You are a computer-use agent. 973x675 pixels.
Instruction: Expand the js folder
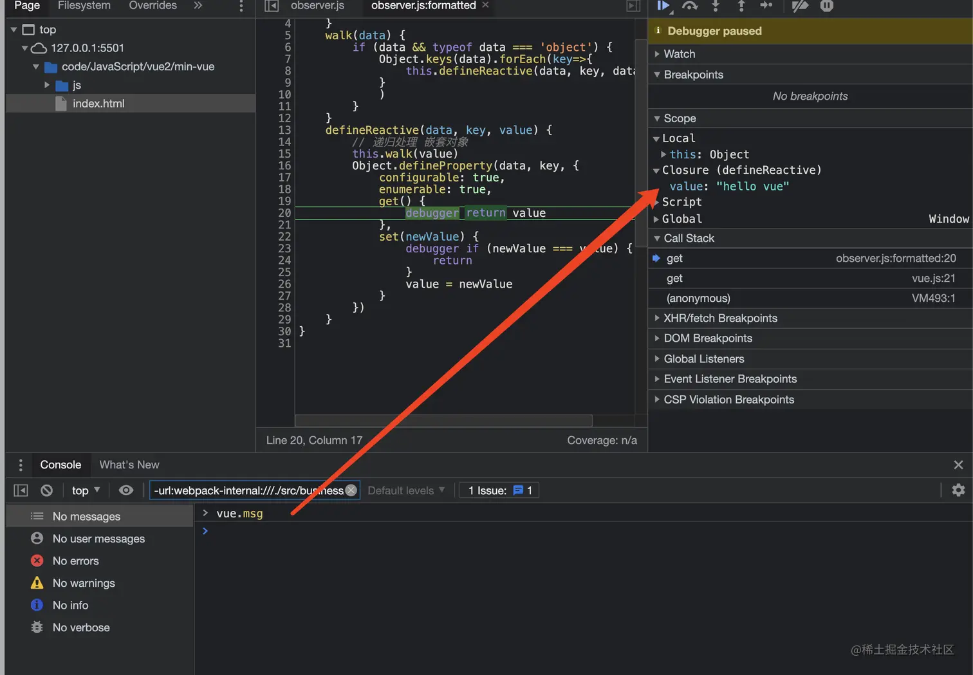click(46, 85)
